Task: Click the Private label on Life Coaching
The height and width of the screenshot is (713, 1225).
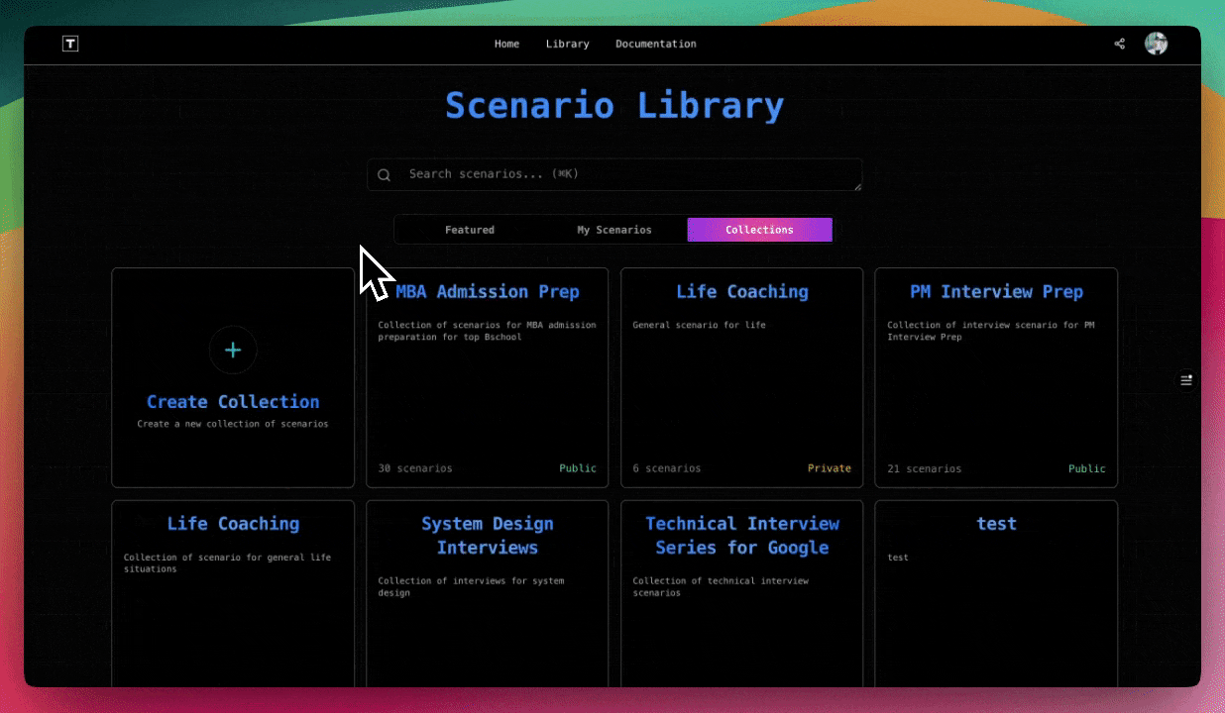Action: pos(830,468)
